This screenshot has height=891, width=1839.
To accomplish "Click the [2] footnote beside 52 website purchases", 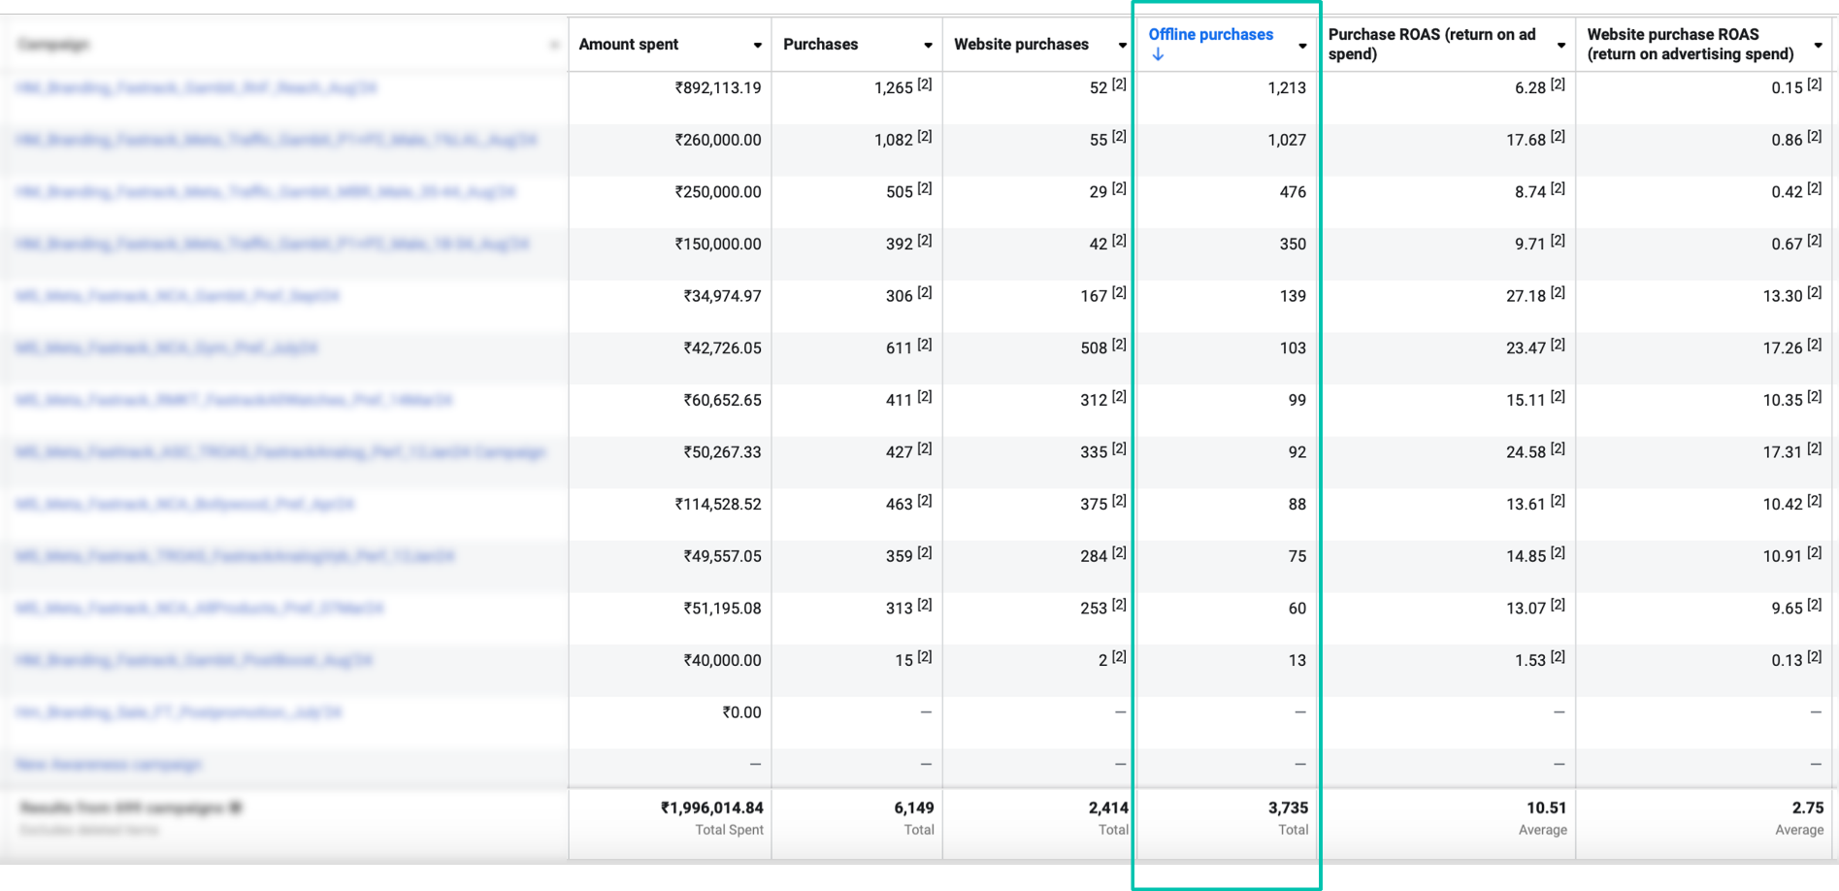I will point(1119,84).
